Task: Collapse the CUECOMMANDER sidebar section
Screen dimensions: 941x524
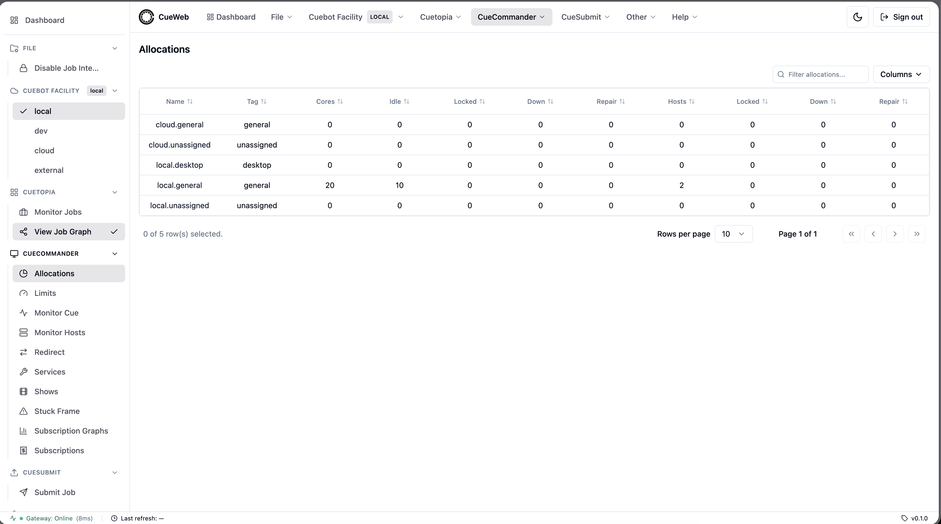Action: click(x=115, y=254)
